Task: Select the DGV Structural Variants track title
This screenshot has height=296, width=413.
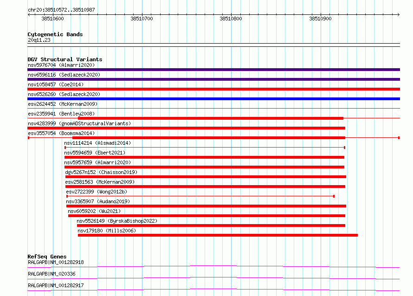Action: click(x=65, y=59)
